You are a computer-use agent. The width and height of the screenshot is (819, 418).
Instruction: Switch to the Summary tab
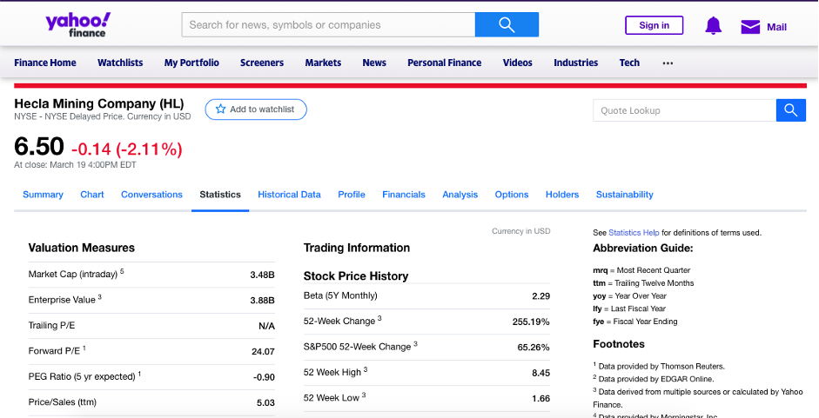tap(43, 195)
